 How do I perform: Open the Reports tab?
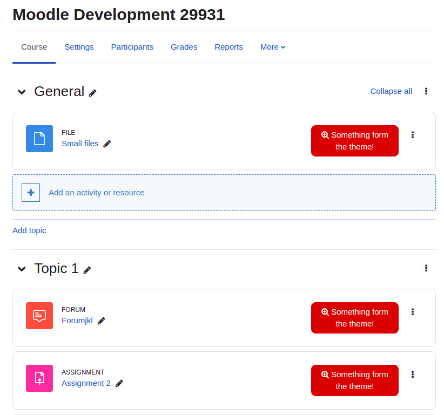(x=229, y=47)
